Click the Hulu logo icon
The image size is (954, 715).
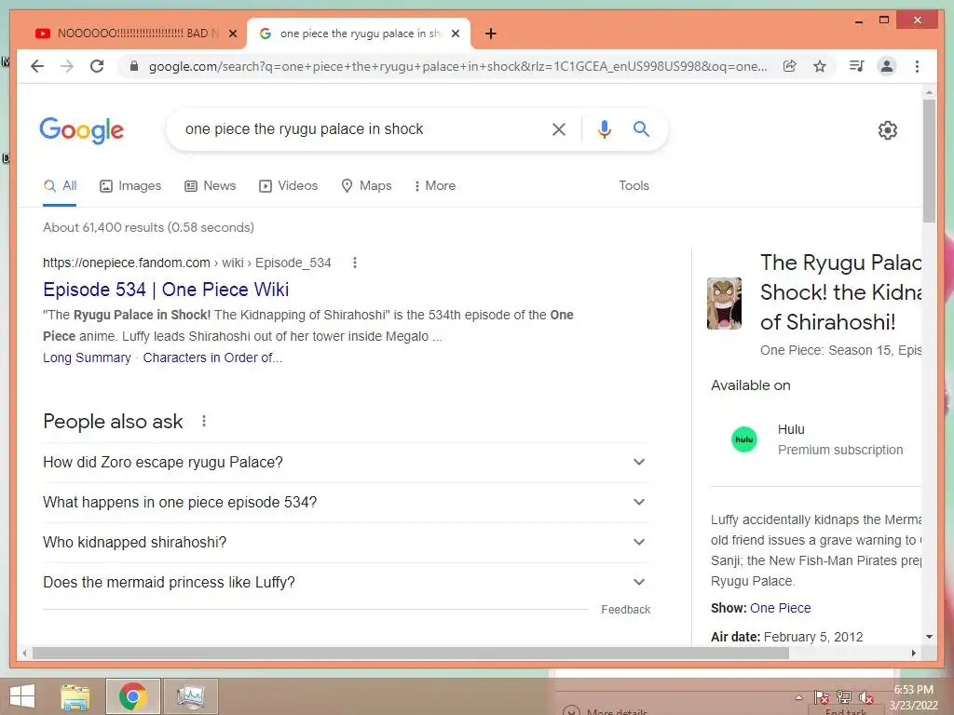coord(744,439)
